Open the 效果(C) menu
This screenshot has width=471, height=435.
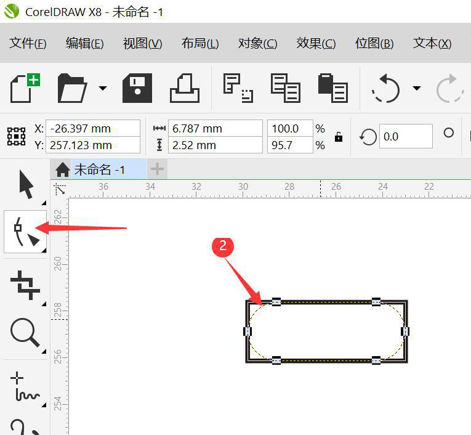tap(316, 43)
